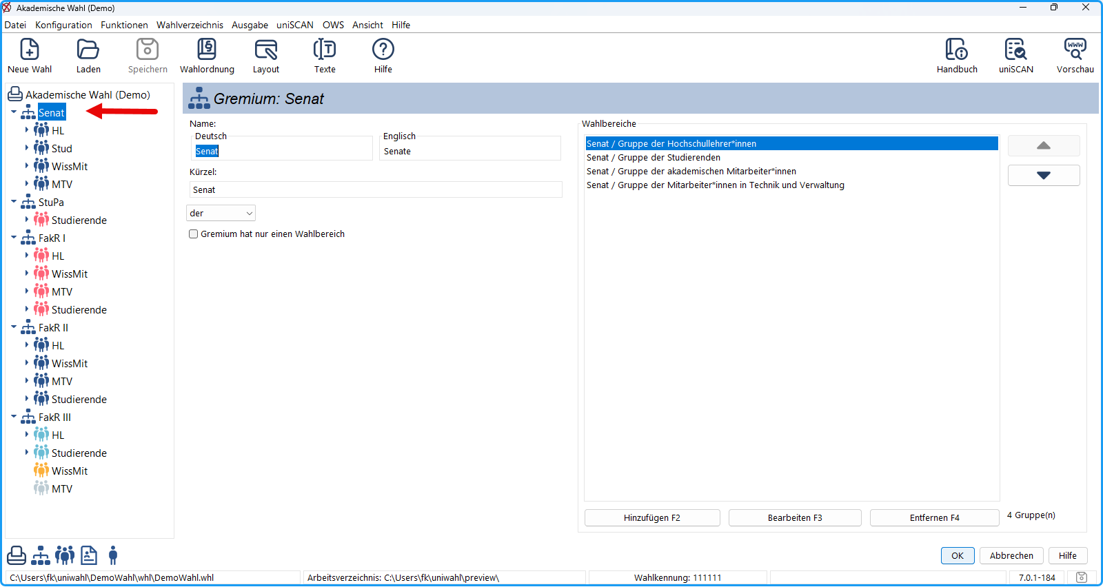The height and width of the screenshot is (587, 1103).
Task: Open the Handbuch icon
Action: [x=957, y=50]
